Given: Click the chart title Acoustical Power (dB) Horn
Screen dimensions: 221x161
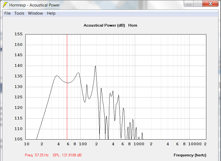Looking at the screenshot, I should point(110,25).
